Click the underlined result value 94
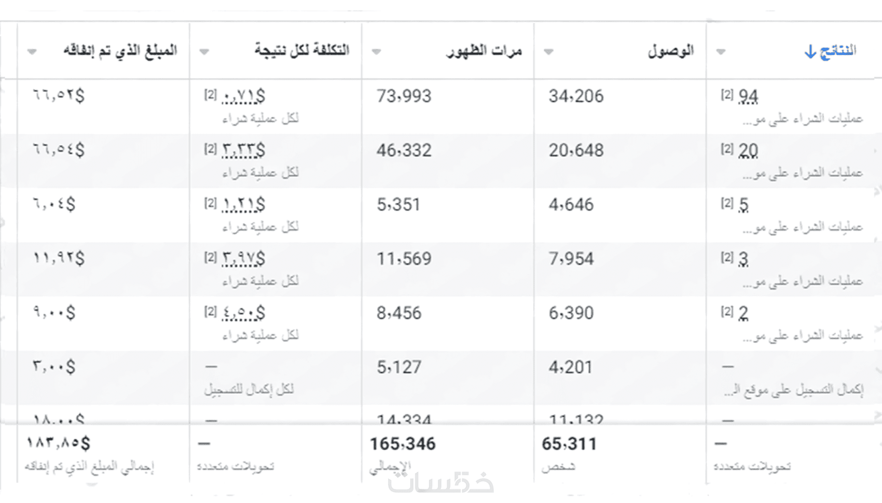 (x=748, y=96)
